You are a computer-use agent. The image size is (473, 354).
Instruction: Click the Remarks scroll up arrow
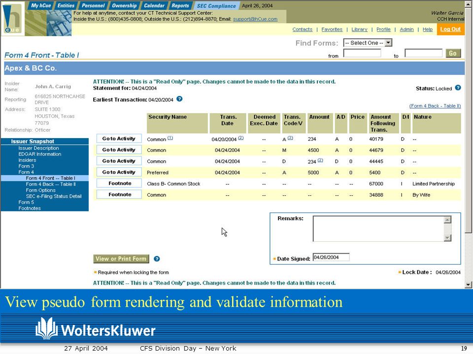[x=448, y=220]
